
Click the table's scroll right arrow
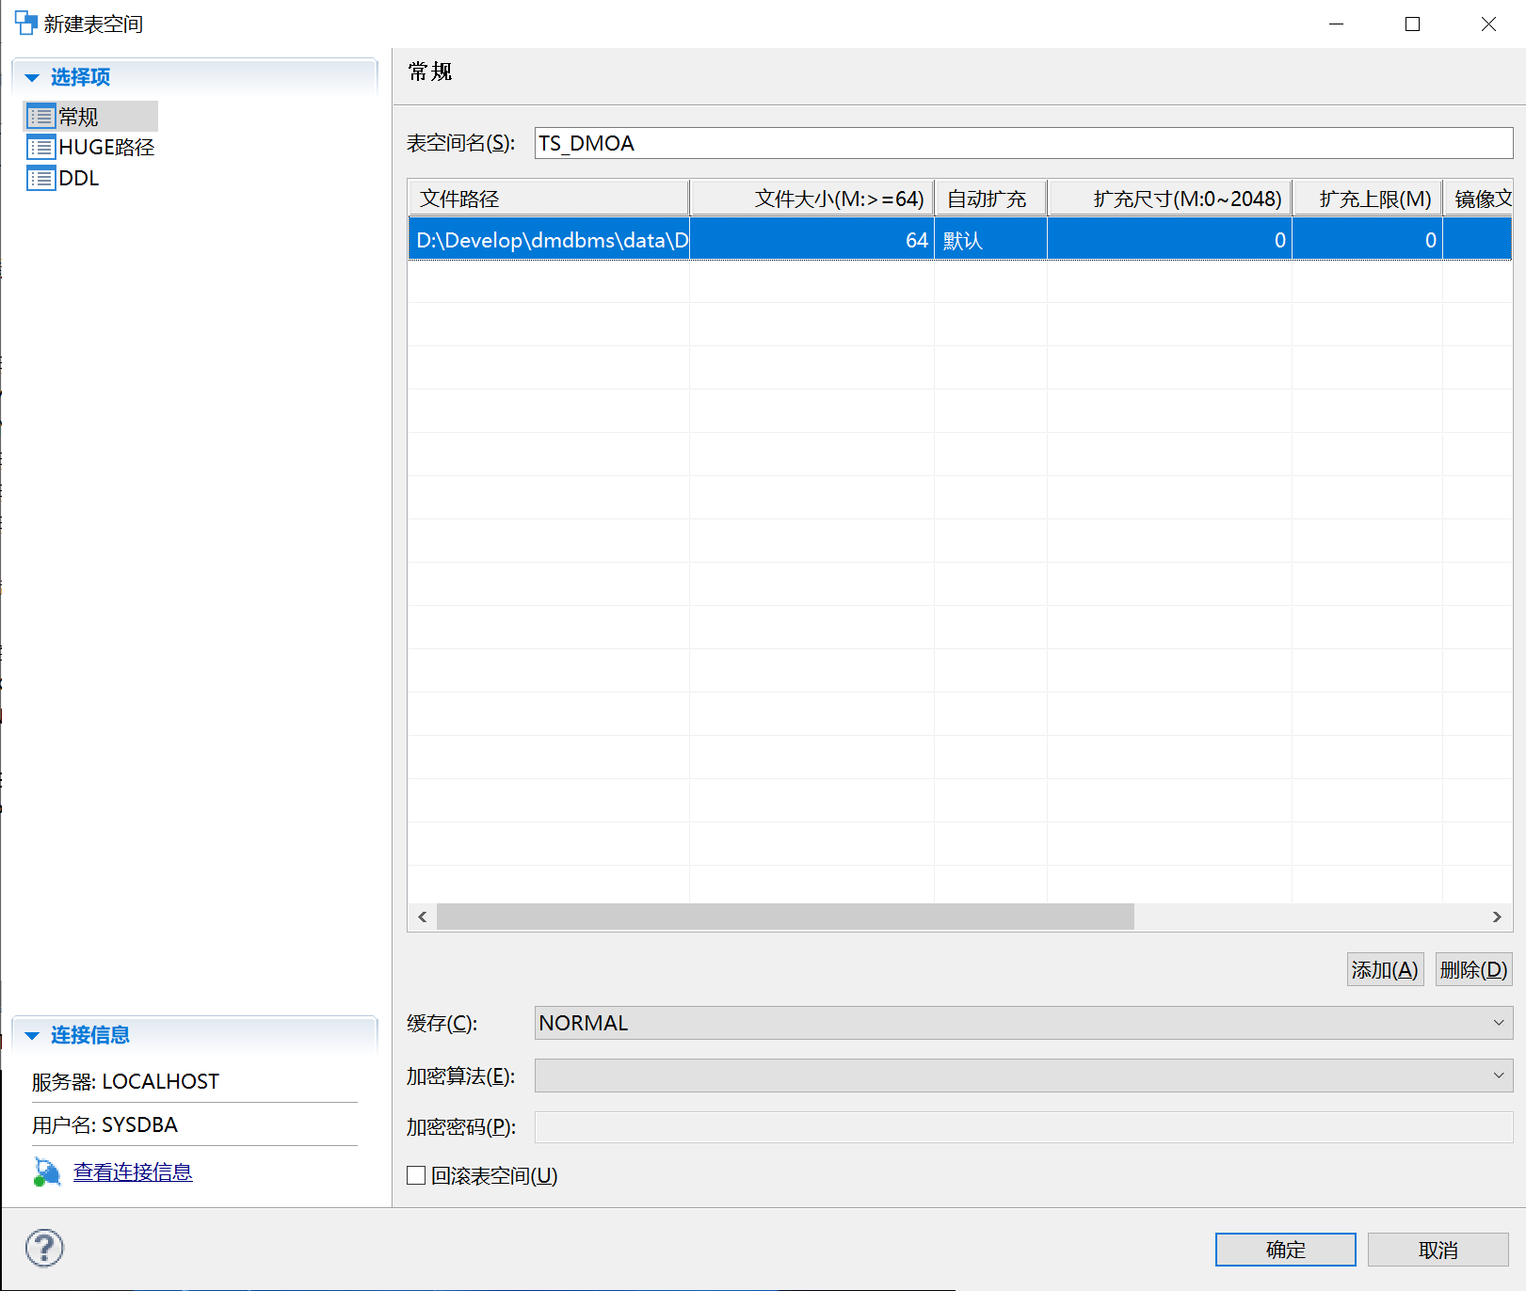[x=1497, y=916]
